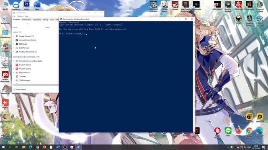
Task: Open the Google Chrome desktop shortcut
Action: click(249, 132)
